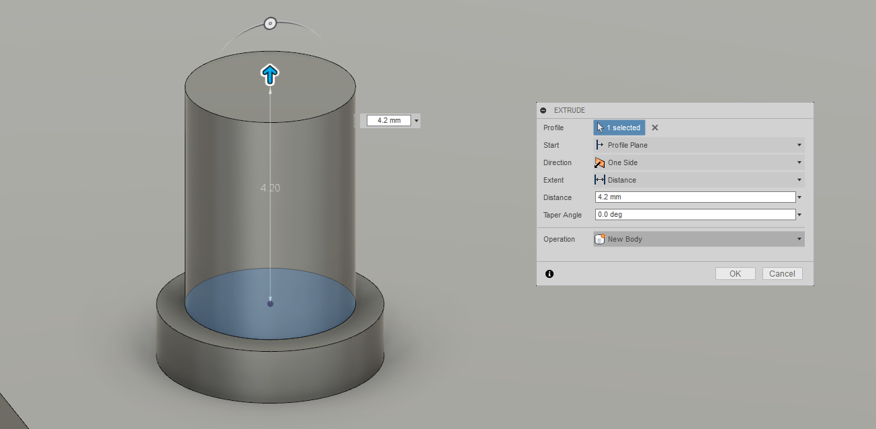Click the blue extrude distance arrow manipulator
The width and height of the screenshot is (876, 429).
tap(269, 75)
